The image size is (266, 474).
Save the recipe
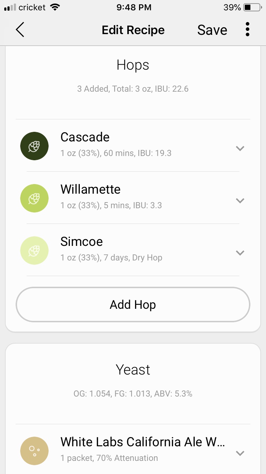click(212, 30)
